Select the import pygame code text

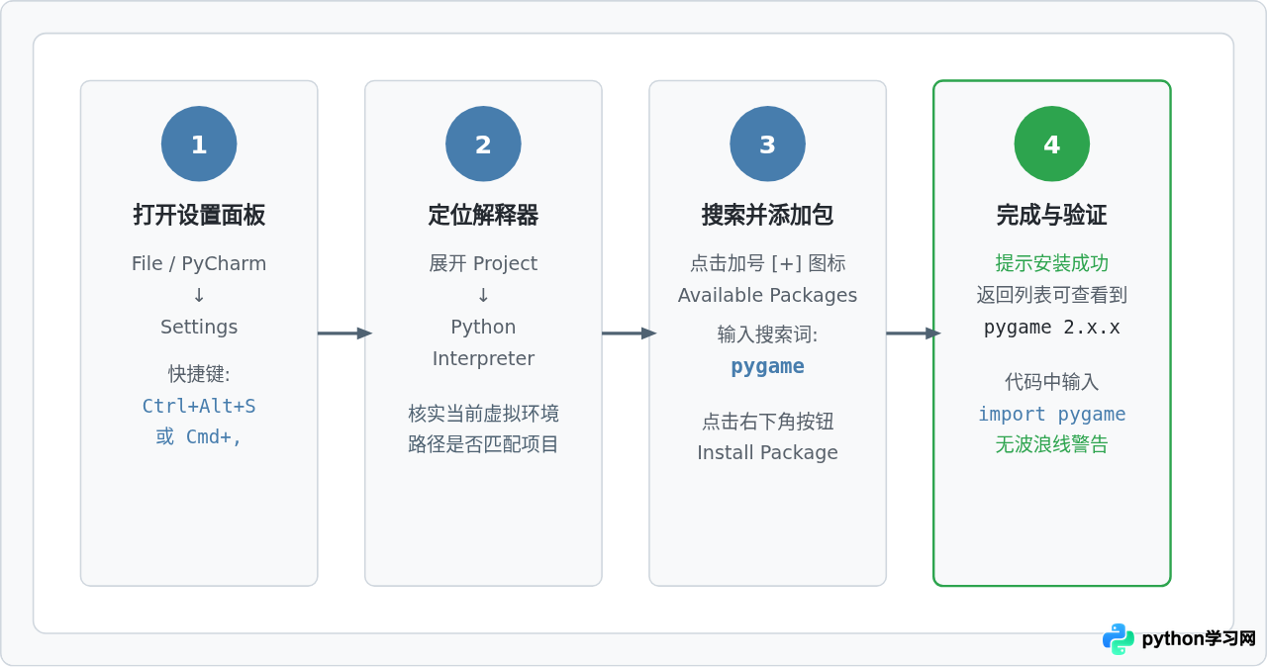[1051, 414]
